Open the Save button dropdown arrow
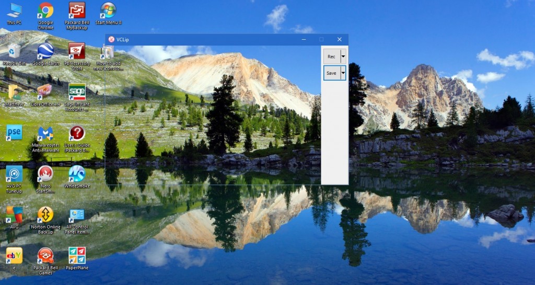The height and width of the screenshot is (285, 535). pos(343,73)
